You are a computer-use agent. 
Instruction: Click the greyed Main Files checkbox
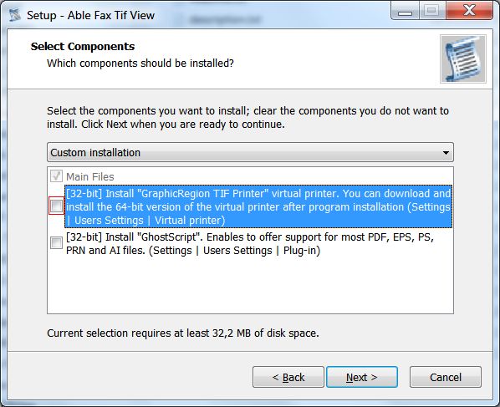57,176
